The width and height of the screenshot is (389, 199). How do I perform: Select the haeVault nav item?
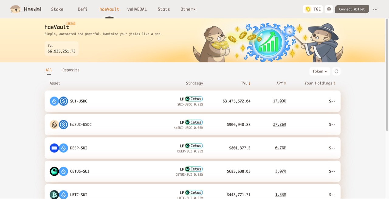pyautogui.click(x=109, y=9)
